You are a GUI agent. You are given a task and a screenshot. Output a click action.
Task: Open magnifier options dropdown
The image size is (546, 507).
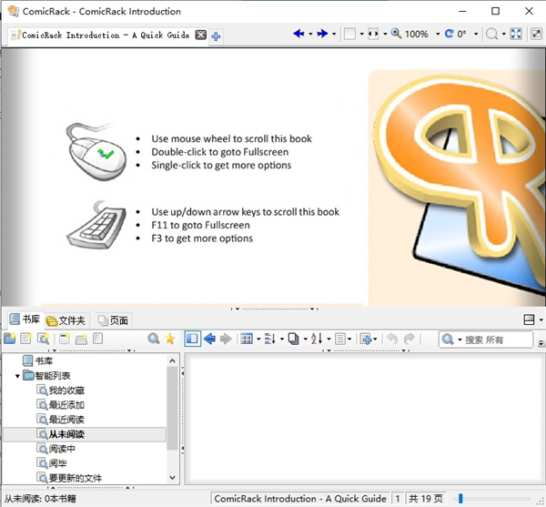coord(503,34)
